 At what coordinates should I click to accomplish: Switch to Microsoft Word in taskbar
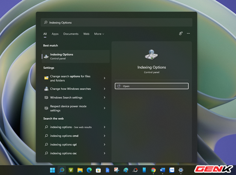click(162, 170)
